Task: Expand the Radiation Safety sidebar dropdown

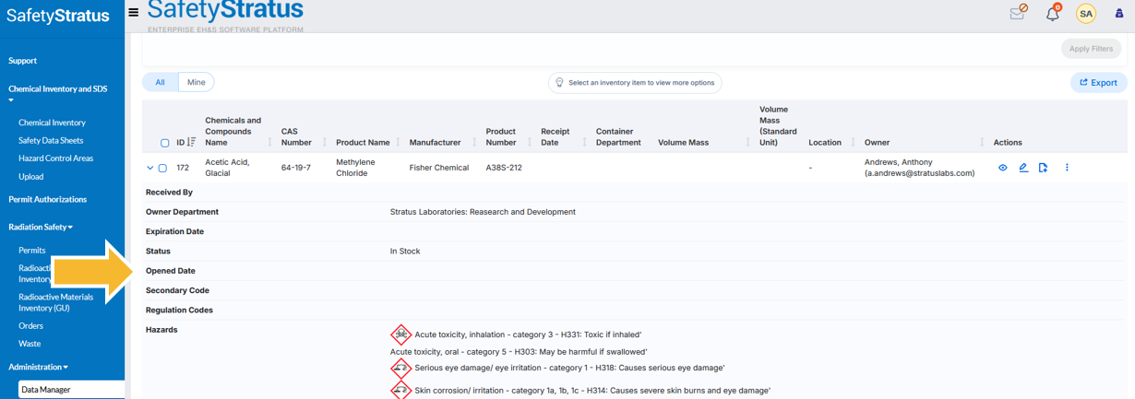Action: (41, 227)
